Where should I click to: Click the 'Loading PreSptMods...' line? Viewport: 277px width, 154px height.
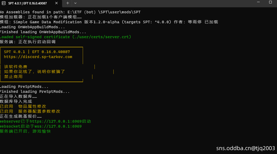(x=24, y=87)
